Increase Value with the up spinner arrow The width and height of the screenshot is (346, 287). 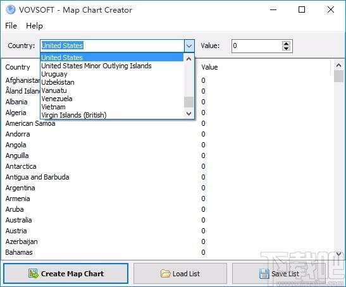(x=286, y=44)
